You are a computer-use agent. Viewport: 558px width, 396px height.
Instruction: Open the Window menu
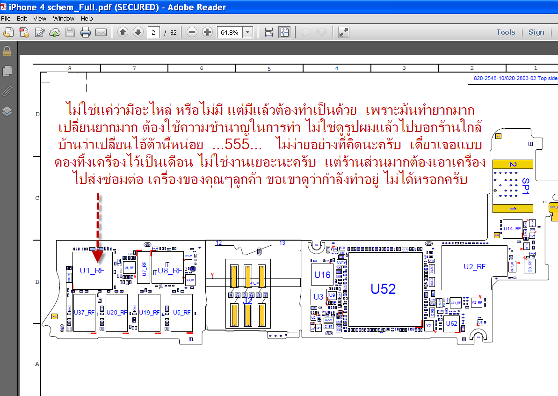pyautogui.click(x=64, y=19)
